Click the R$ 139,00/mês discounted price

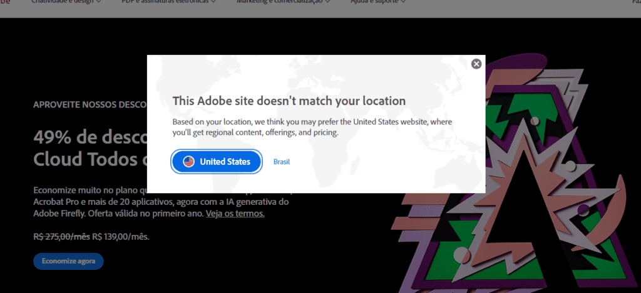point(121,237)
